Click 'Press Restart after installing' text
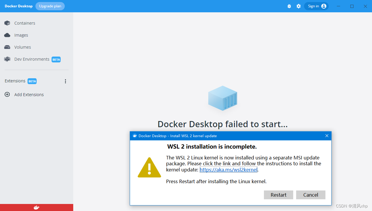Image resolution: width=372 pixels, height=211 pixels. 216,181
